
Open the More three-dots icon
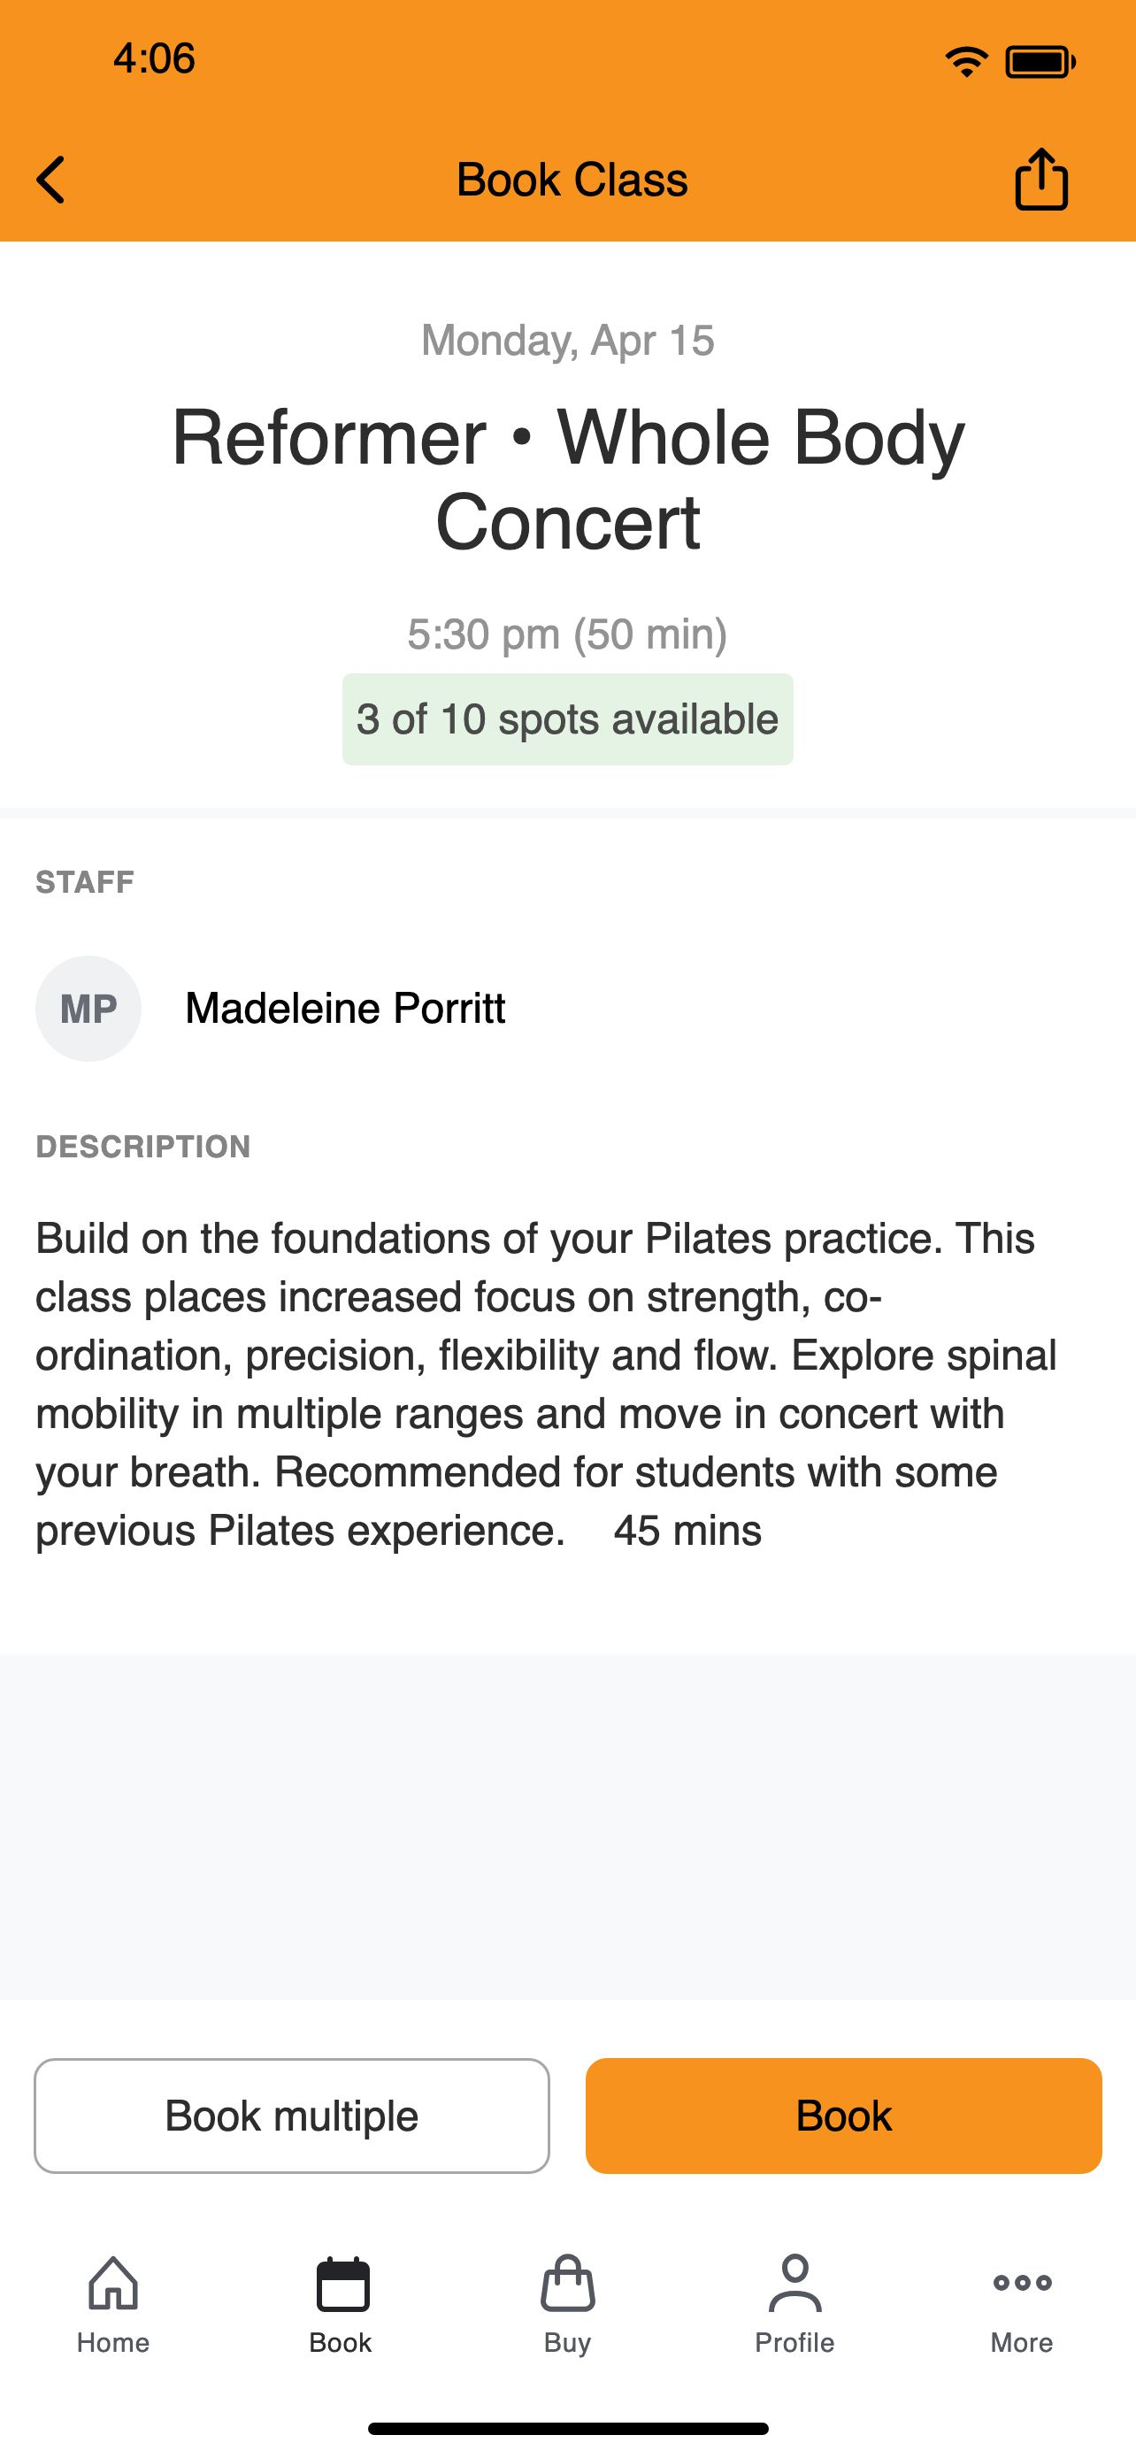(1022, 2283)
